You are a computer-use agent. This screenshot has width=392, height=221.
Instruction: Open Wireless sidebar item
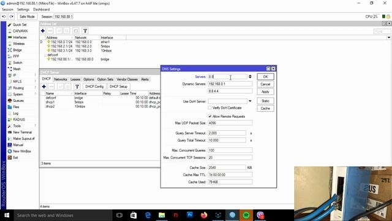coord(18,44)
